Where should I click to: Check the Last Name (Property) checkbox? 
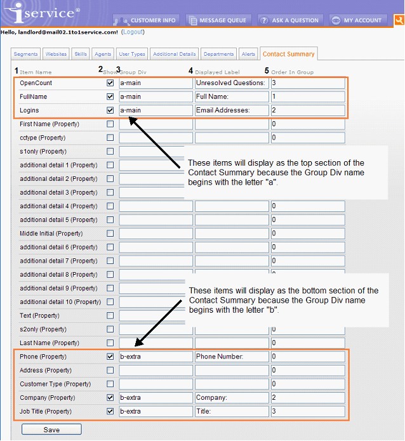click(x=110, y=343)
